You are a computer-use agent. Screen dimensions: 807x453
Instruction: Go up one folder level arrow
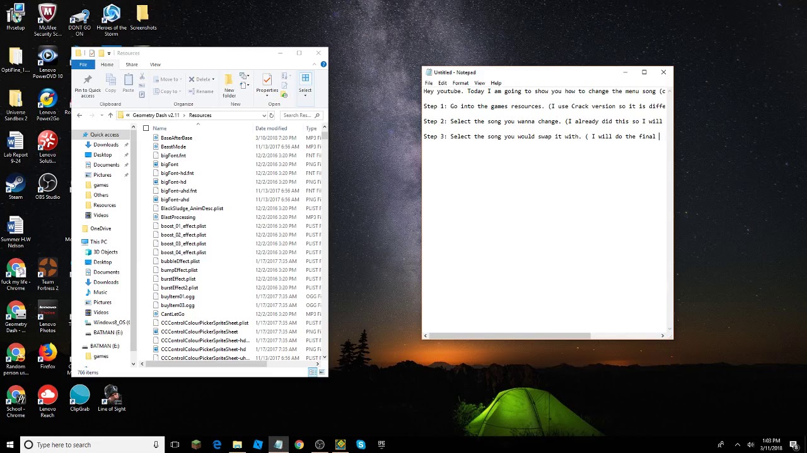point(110,115)
